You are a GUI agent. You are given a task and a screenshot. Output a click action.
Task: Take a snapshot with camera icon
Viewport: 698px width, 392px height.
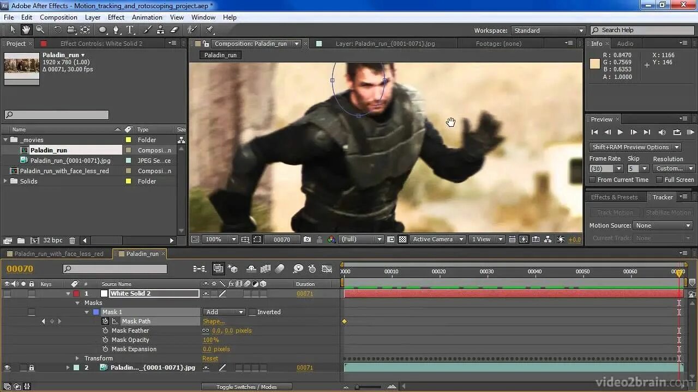pyautogui.click(x=308, y=239)
